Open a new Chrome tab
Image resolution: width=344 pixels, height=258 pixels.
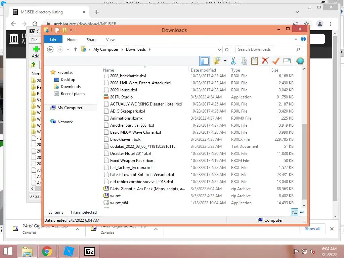pyautogui.click(x=97, y=12)
